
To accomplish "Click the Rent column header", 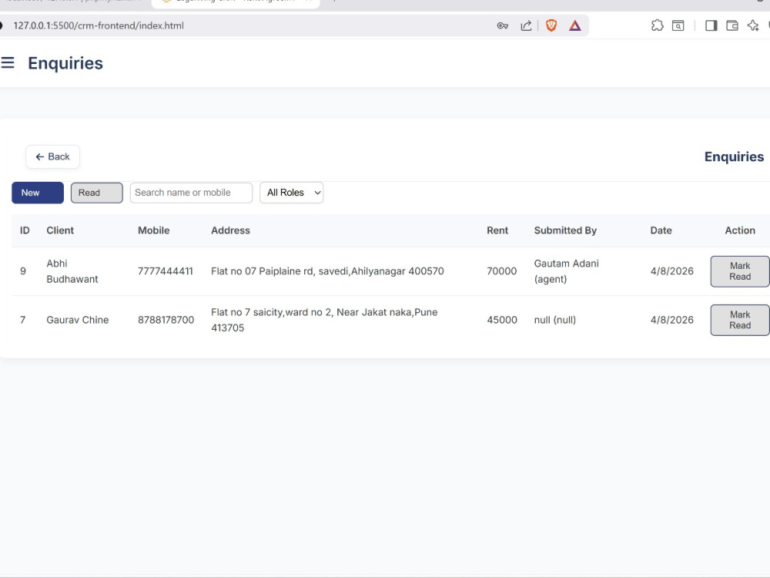I will [x=497, y=230].
